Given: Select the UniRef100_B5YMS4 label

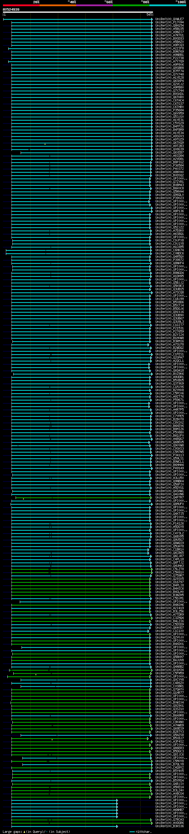Looking at the screenshot, I should (169, 780).
